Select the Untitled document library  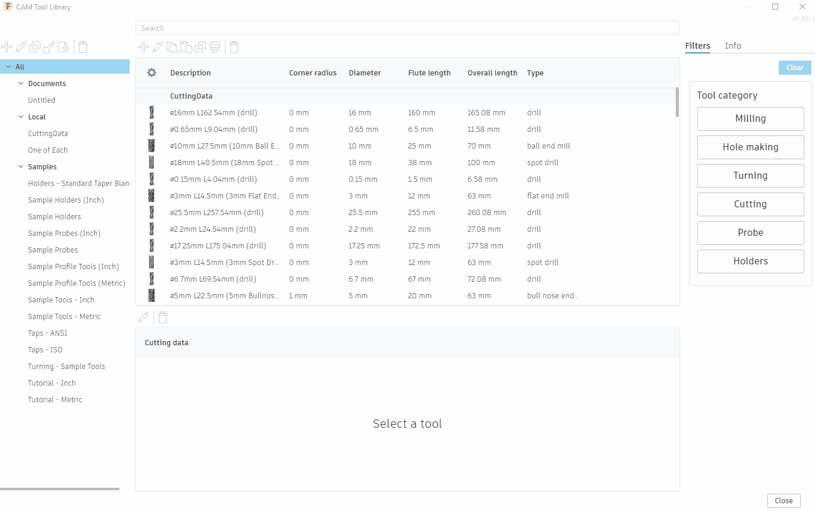(42, 100)
